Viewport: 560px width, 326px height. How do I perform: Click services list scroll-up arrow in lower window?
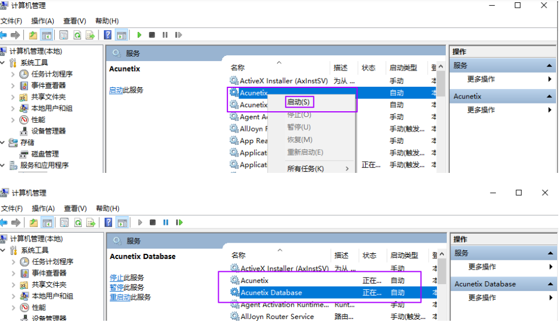pos(442,254)
